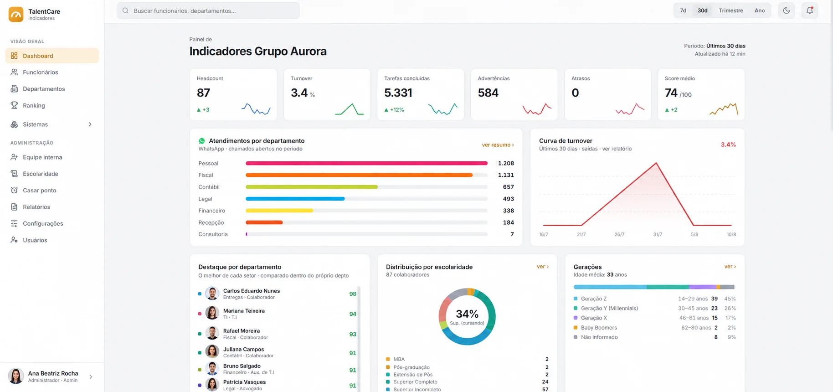Screen dimensions: 833x392
Task: Click the turnover curve chart peak
Action: coord(656,163)
